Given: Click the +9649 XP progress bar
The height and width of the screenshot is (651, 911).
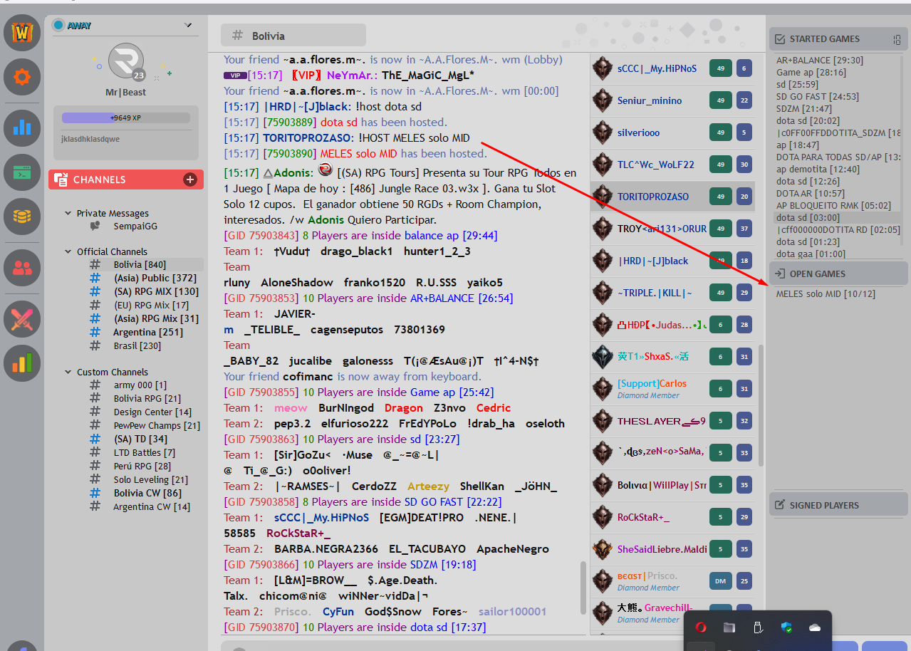Looking at the screenshot, I should 125,118.
